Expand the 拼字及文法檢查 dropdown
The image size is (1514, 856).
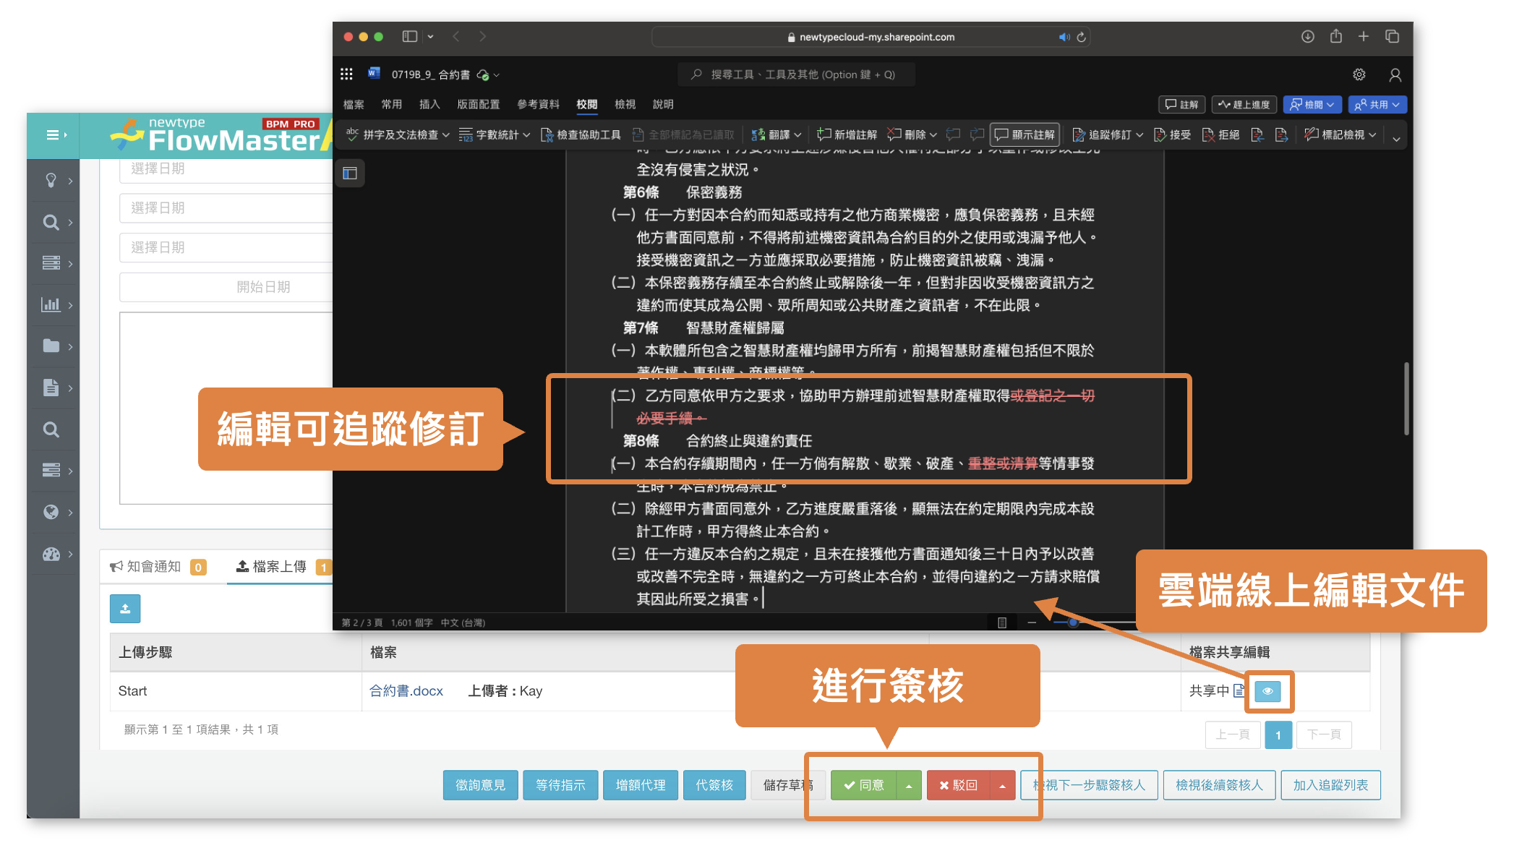(x=446, y=135)
